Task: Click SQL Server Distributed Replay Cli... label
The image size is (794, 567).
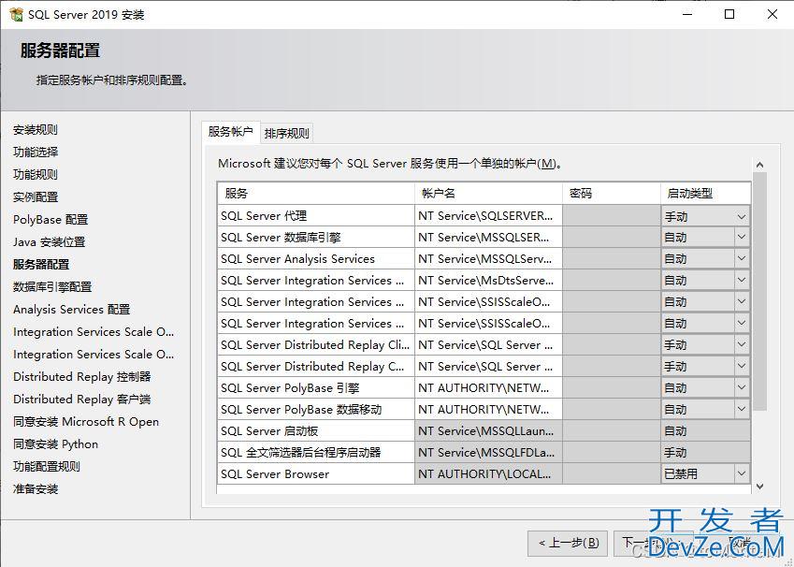Action: tap(315, 345)
